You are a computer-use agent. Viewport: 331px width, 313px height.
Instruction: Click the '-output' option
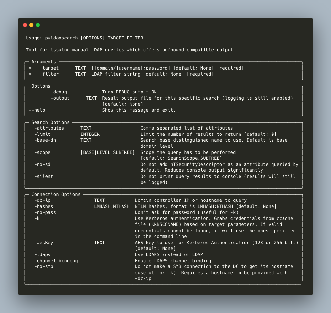(x=60, y=98)
